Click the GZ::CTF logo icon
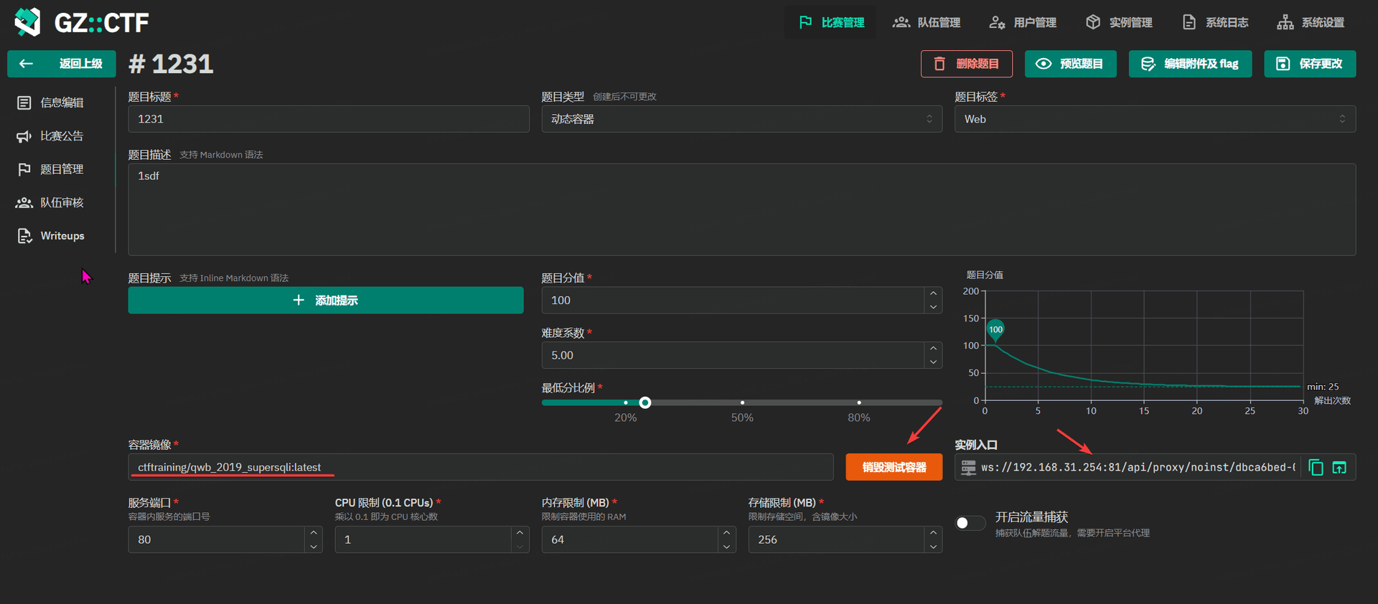 tap(28, 22)
